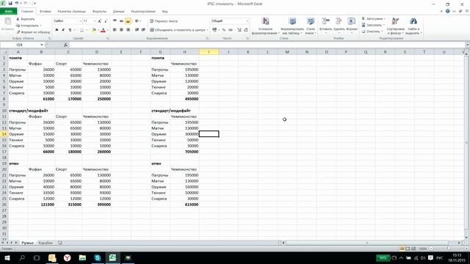Increase indent icon
Image resolution: width=470 pixels, height=264 pixels.
tap(143, 29)
